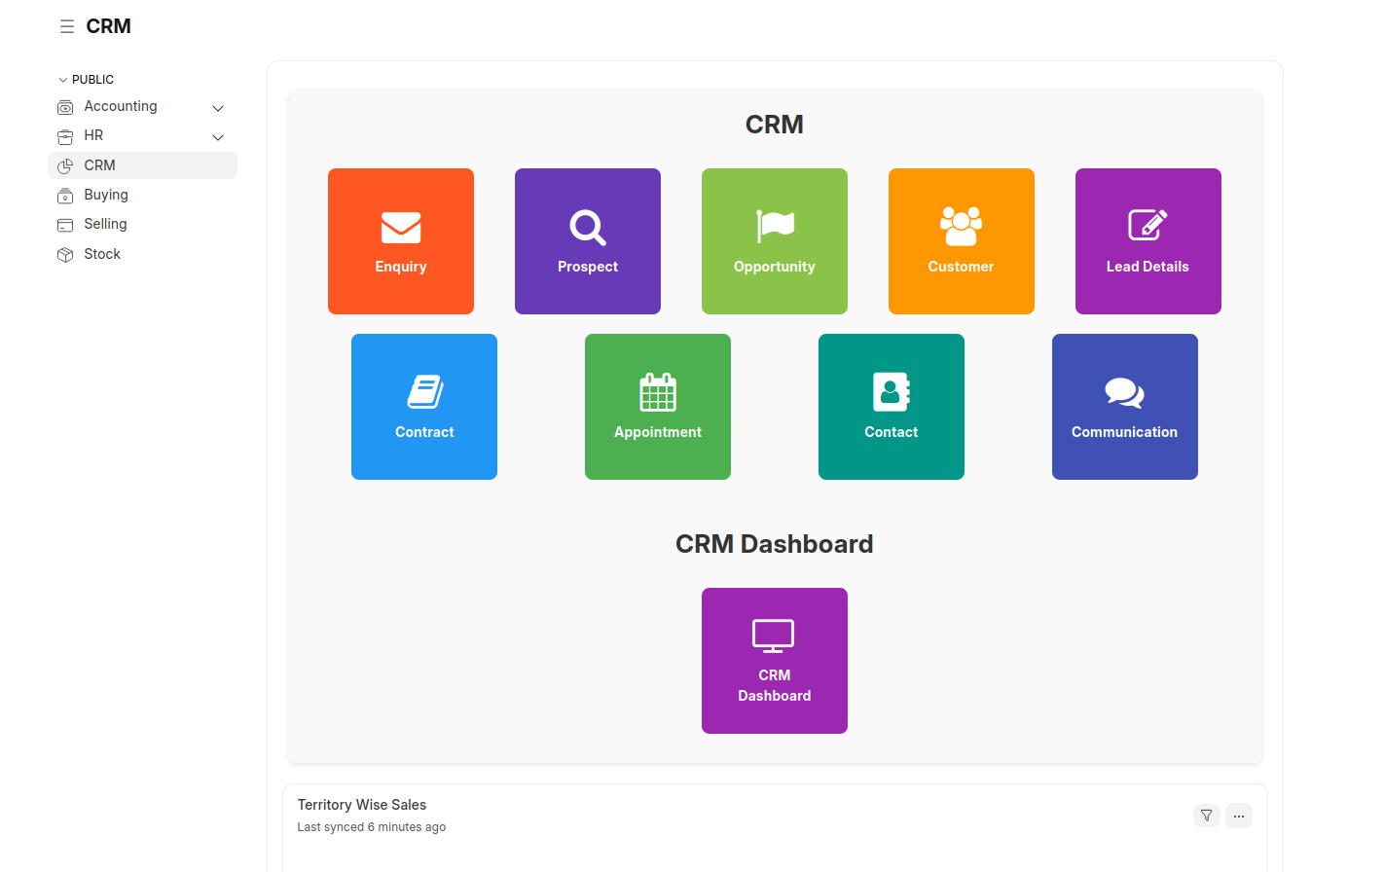Screen dimensions: 1384x872
Task: Click the sidebar hamburger icon
Action: click(x=66, y=26)
